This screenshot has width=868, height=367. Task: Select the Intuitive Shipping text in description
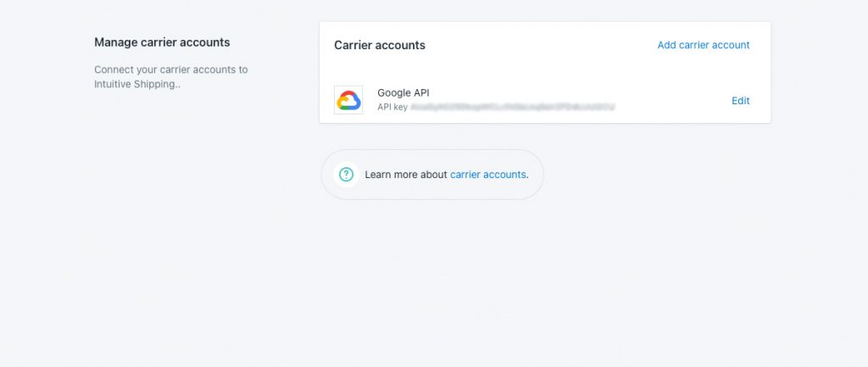click(x=135, y=84)
